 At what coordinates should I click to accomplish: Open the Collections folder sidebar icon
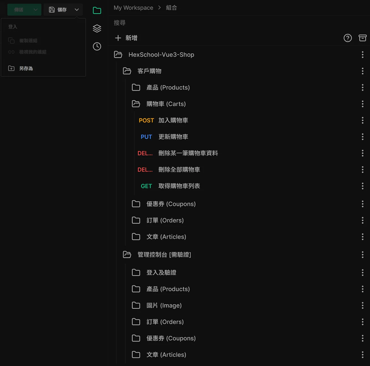tap(97, 10)
